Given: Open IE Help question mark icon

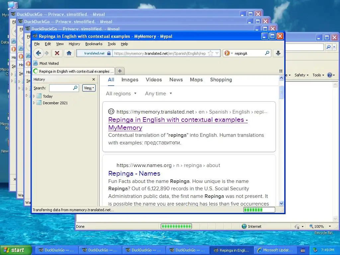Looking at the screenshot, I should pyautogui.click(x=330, y=75).
